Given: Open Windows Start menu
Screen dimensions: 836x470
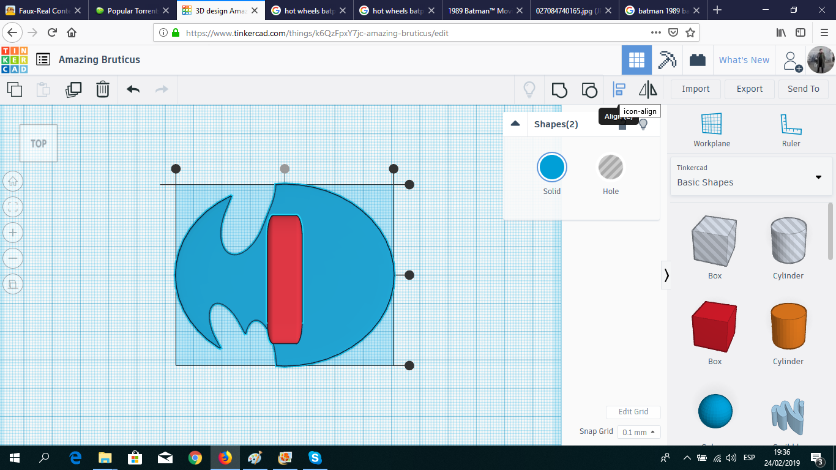Looking at the screenshot, I should click(x=14, y=458).
